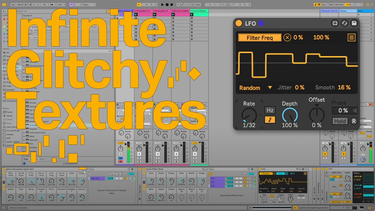Open the Random waveform dropdown in the enlarged LFO
The height and width of the screenshot is (211, 375).
click(255, 88)
